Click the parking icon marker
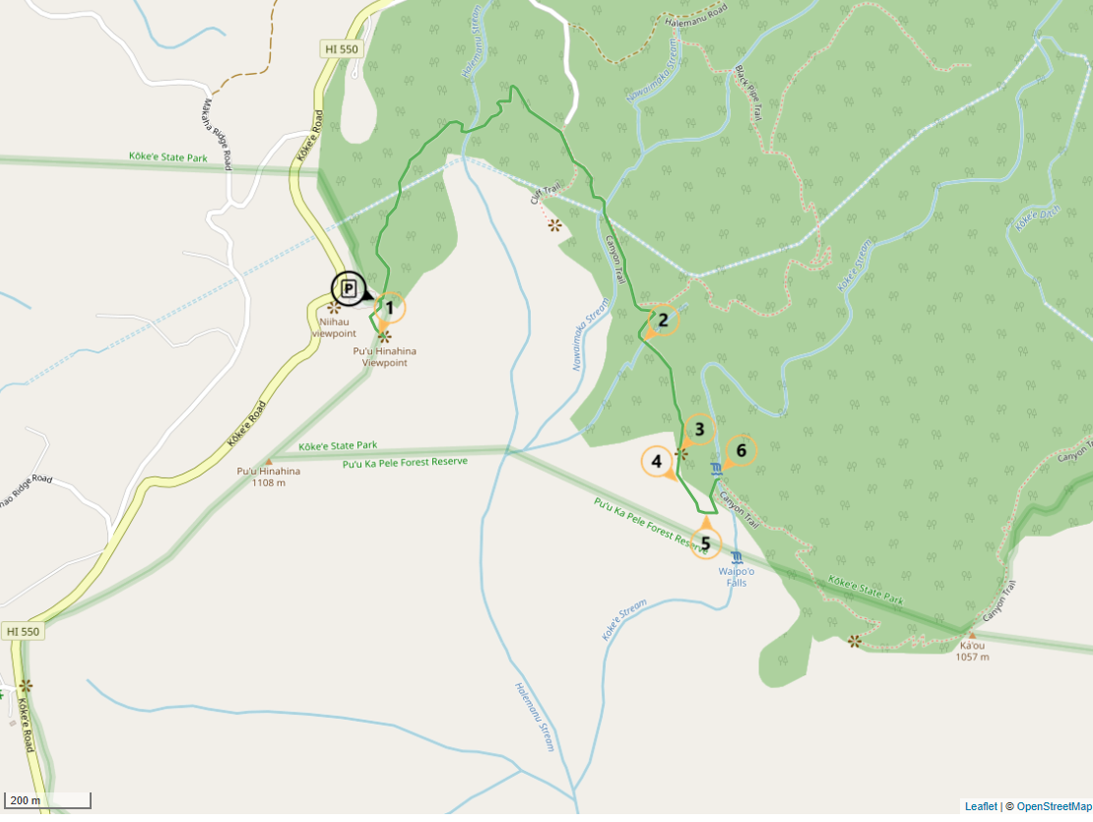Viewport: 1093px width, 822px height. [x=349, y=289]
